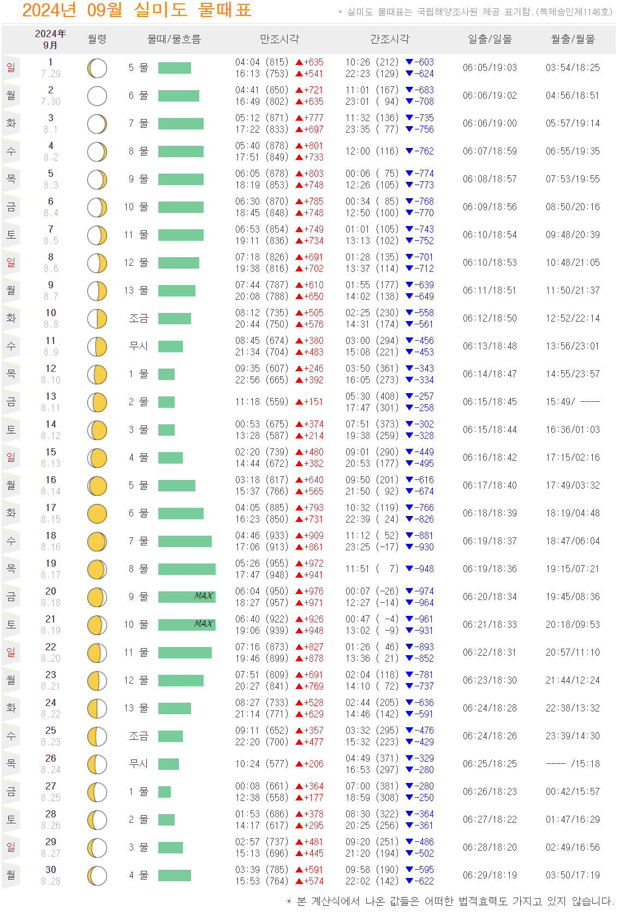The height and width of the screenshot is (914, 619).
Task: Click the '토' weekday label on September 21
Action: pyautogui.click(x=11, y=625)
